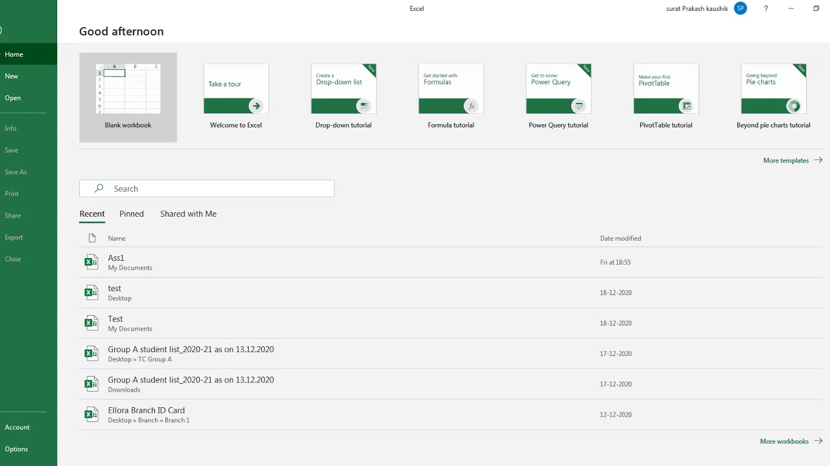
Task: Choose Export in the sidebar
Action: coord(29,238)
